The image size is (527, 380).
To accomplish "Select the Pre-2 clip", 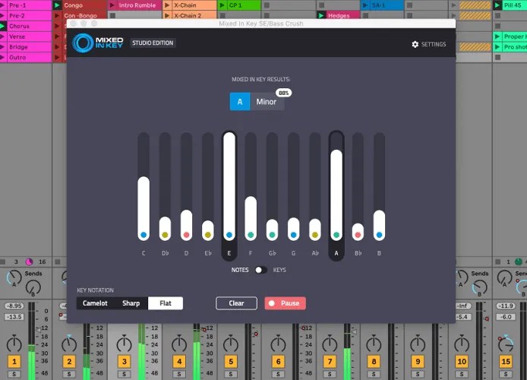I will pos(26,16).
